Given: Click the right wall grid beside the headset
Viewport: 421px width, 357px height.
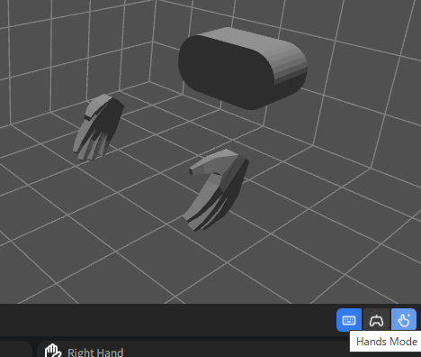Looking at the screenshot, I should click(360, 90).
